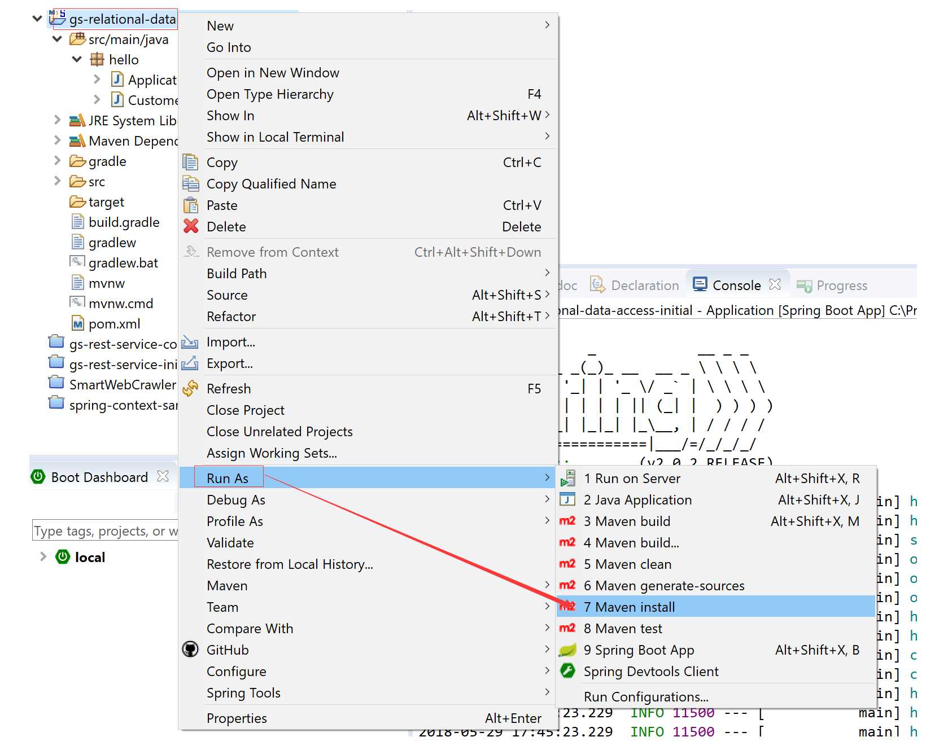
Task: Click the Declaration tab icon
Action: click(x=597, y=284)
